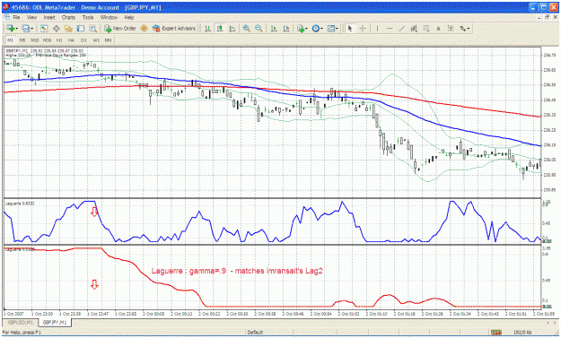Click the Arrows objects icon

click(x=463, y=29)
